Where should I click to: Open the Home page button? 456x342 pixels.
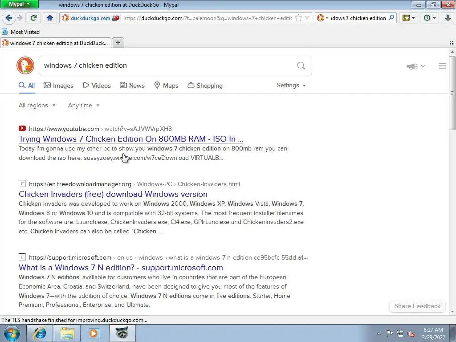(x=50, y=18)
